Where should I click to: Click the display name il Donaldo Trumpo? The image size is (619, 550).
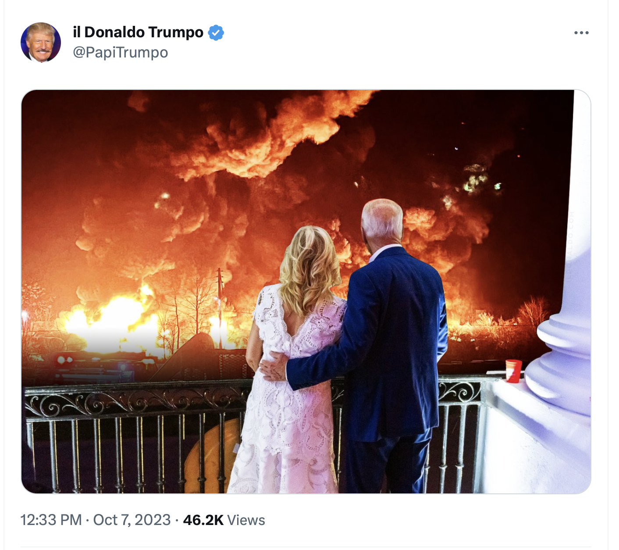pyautogui.click(x=138, y=32)
